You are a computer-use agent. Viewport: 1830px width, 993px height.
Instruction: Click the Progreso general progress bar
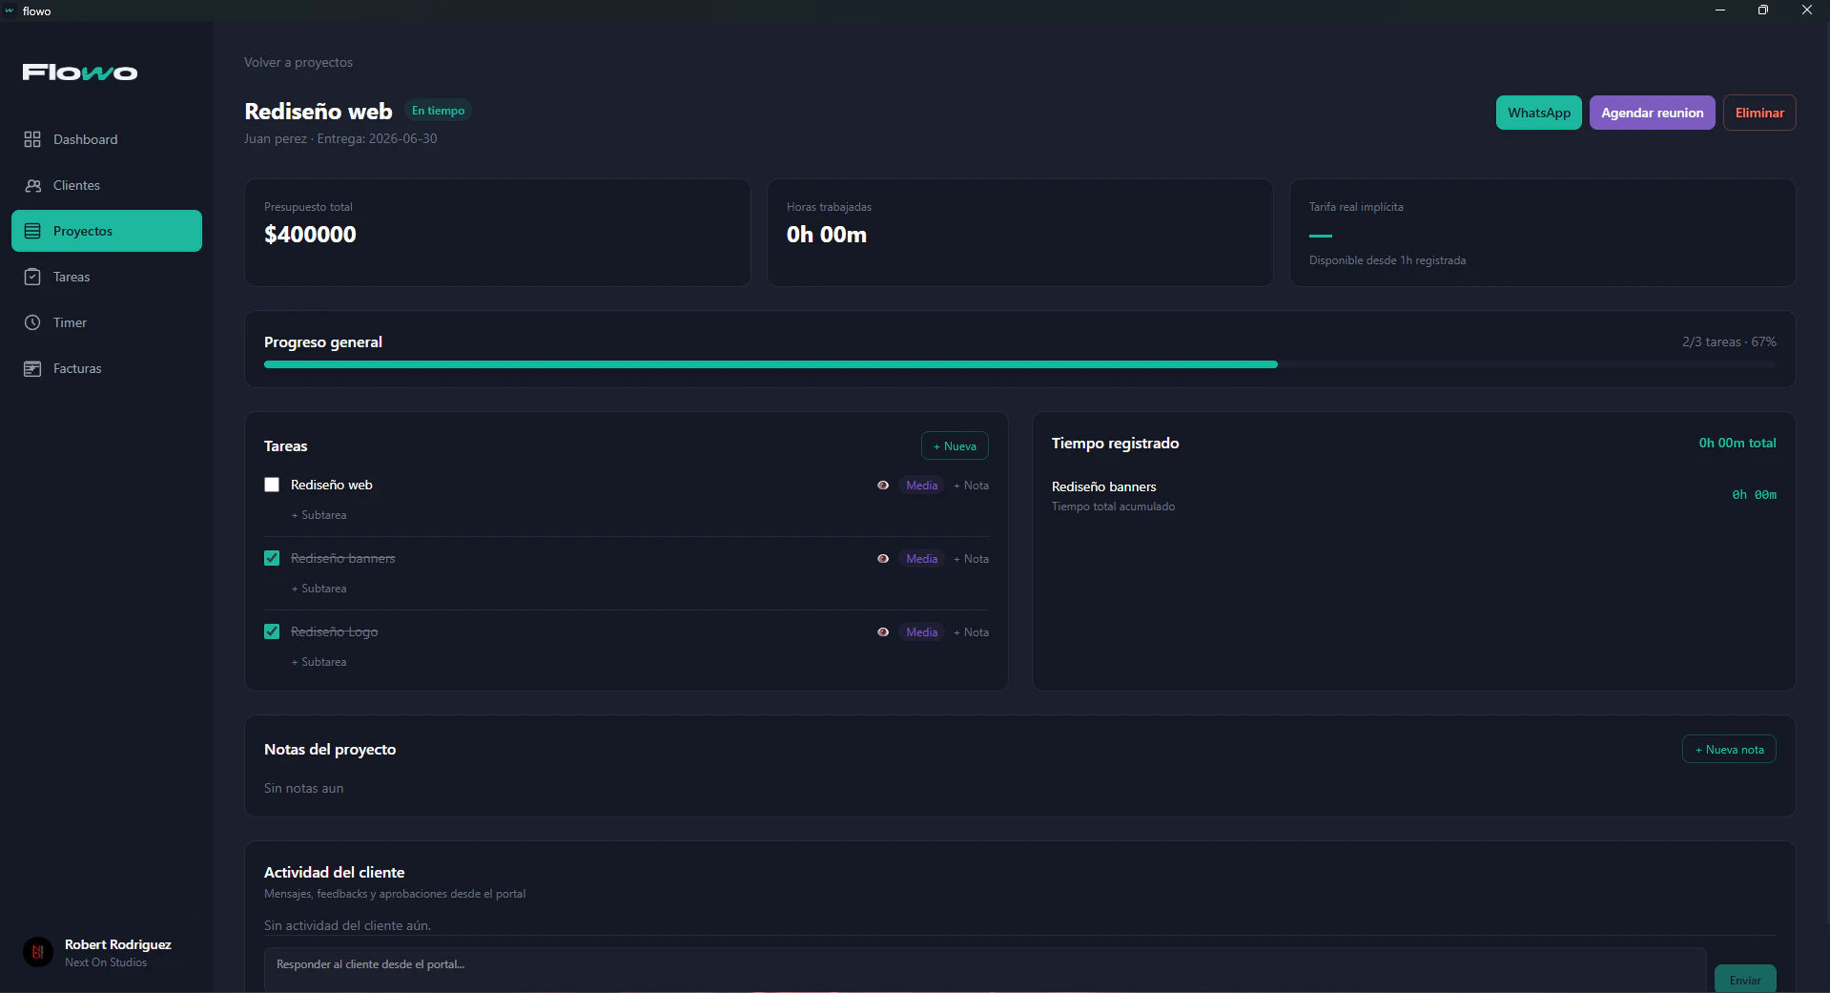[1020, 364]
